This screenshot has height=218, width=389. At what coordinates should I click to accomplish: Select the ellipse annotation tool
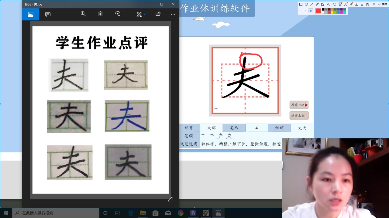[306, 4]
